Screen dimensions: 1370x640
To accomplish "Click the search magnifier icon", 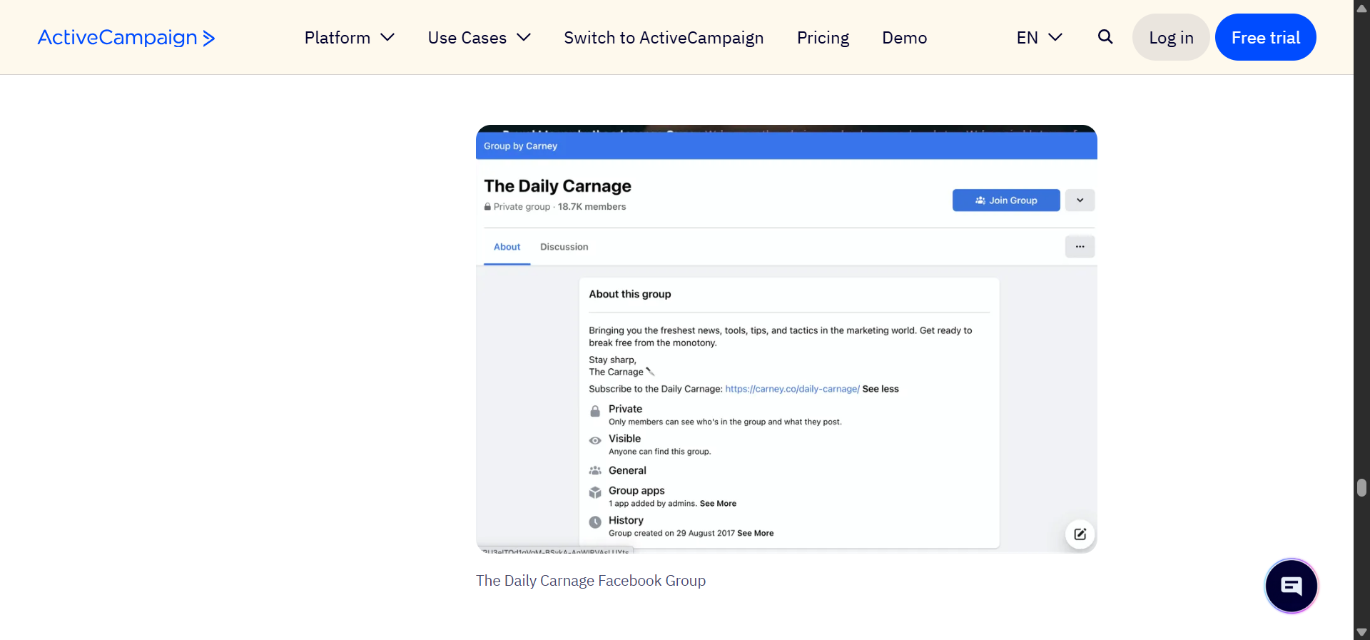I will point(1105,36).
